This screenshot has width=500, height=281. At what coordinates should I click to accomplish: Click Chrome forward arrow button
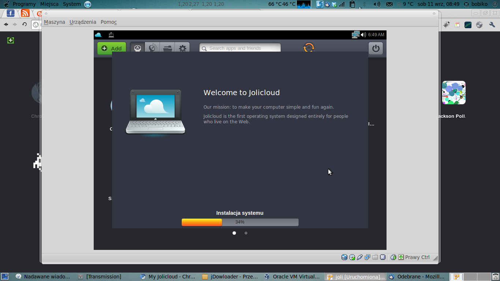tap(15, 25)
